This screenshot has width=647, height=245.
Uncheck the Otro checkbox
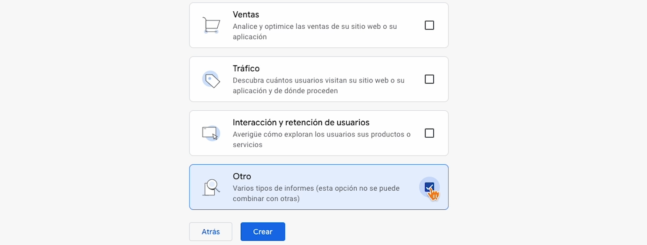(429, 187)
